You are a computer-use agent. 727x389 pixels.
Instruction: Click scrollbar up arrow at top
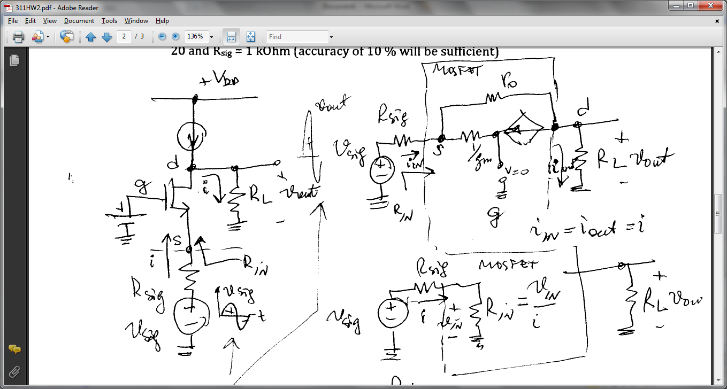718,51
